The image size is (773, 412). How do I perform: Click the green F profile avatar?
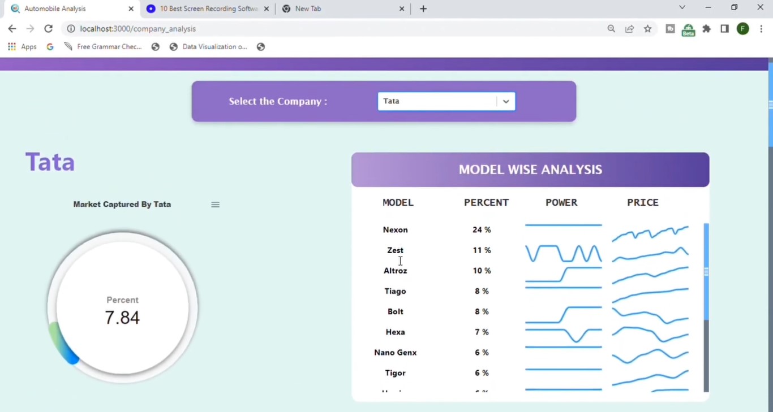(742, 28)
